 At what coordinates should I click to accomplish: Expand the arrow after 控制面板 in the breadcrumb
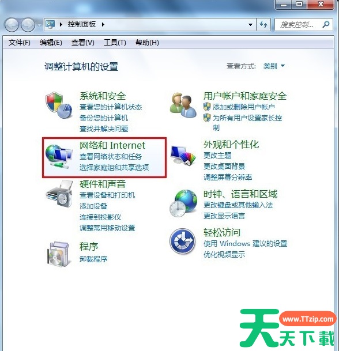click(x=103, y=24)
